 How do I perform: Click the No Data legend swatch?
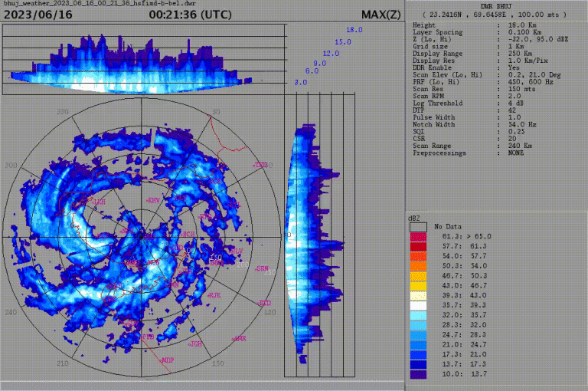(x=418, y=227)
